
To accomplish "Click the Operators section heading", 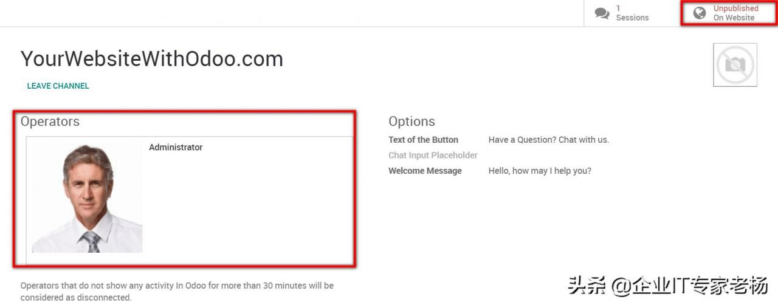I will [x=50, y=122].
